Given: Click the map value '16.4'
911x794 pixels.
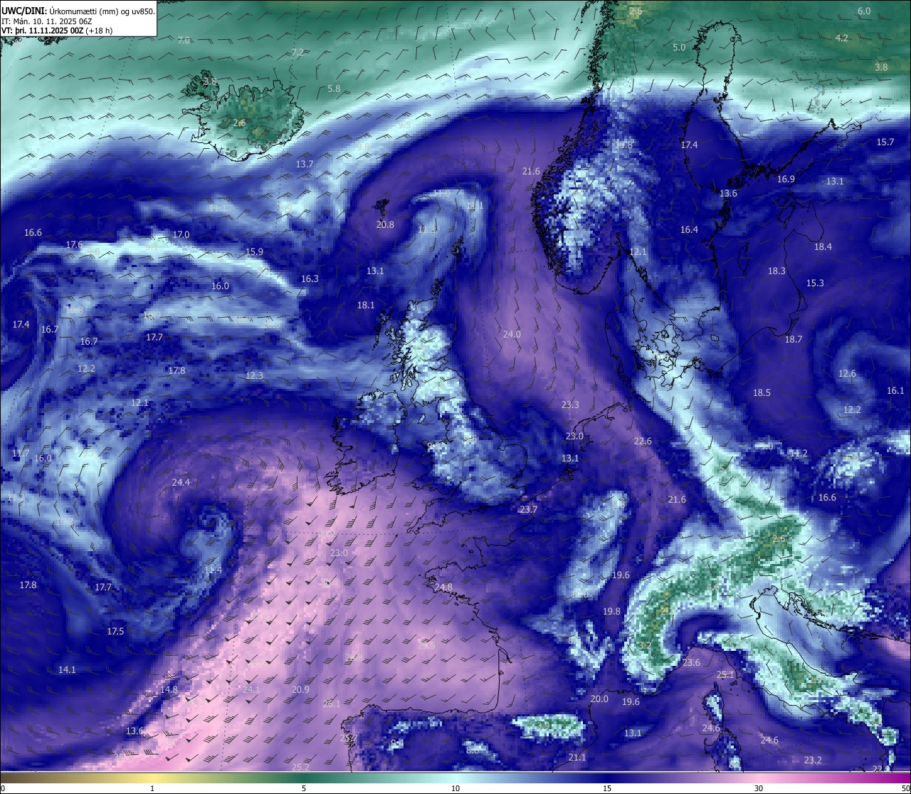Looking at the screenshot, I should click(x=689, y=230).
